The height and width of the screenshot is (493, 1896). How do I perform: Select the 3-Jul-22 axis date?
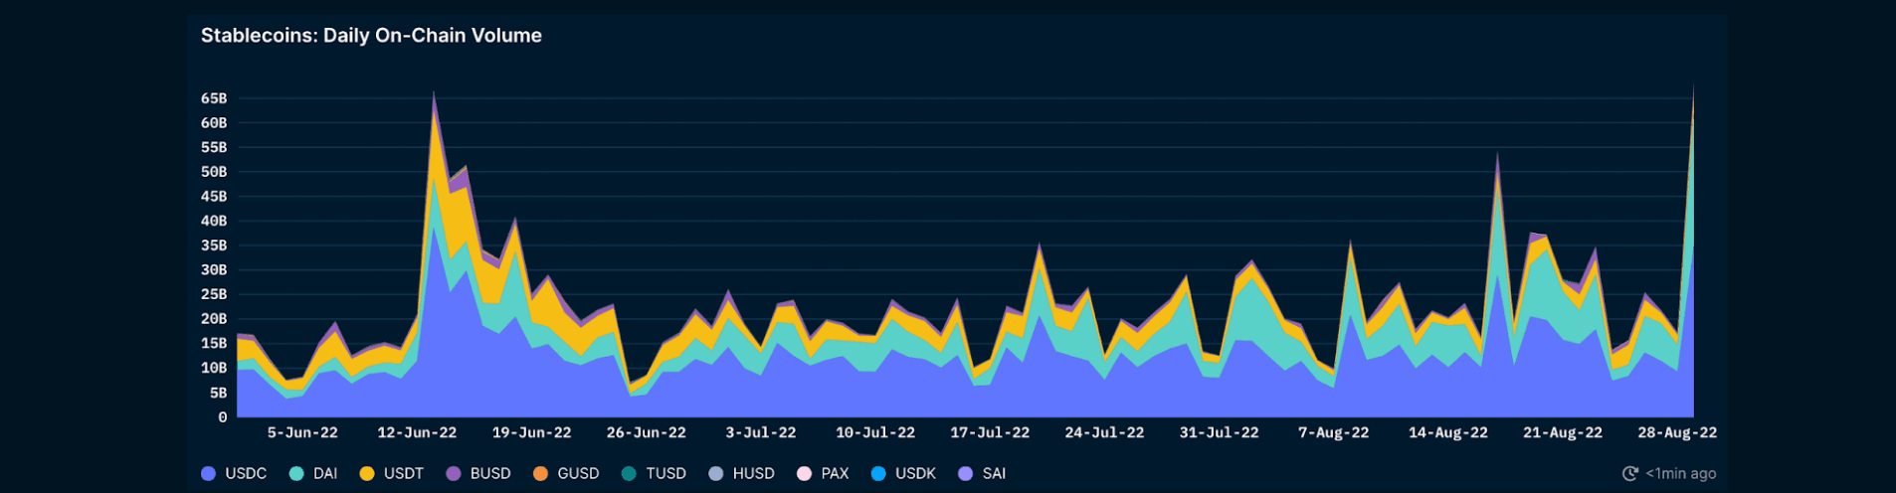[761, 432]
